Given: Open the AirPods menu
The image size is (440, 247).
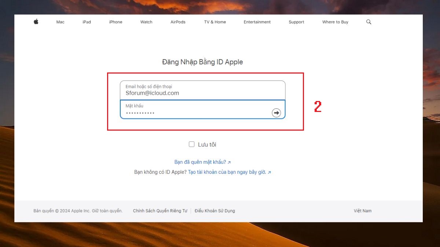Looking at the screenshot, I should pos(178,22).
